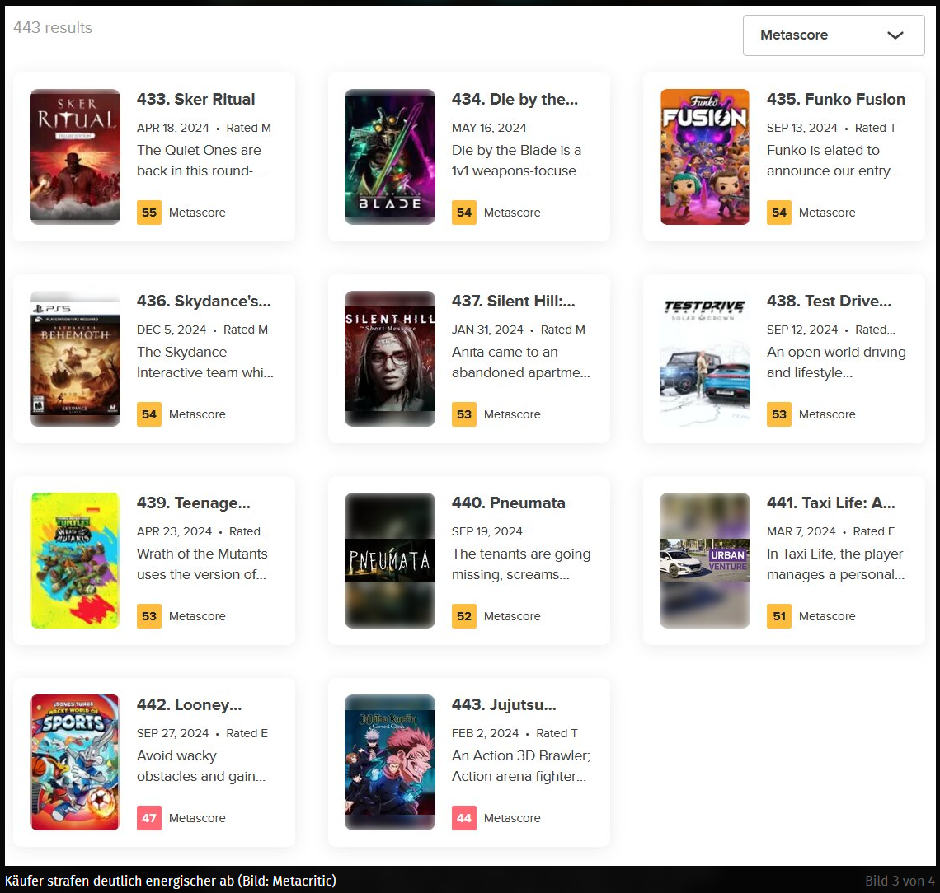Screen dimensions: 940x893
Task: Click 'The tenants are going missing' description
Action: 521,564
